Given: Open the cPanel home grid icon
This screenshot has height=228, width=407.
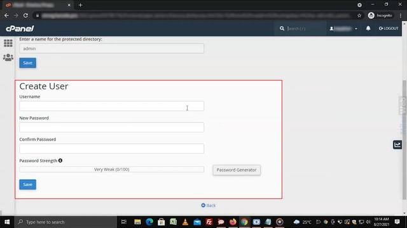Looking at the screenshot, I should point(8,43).
